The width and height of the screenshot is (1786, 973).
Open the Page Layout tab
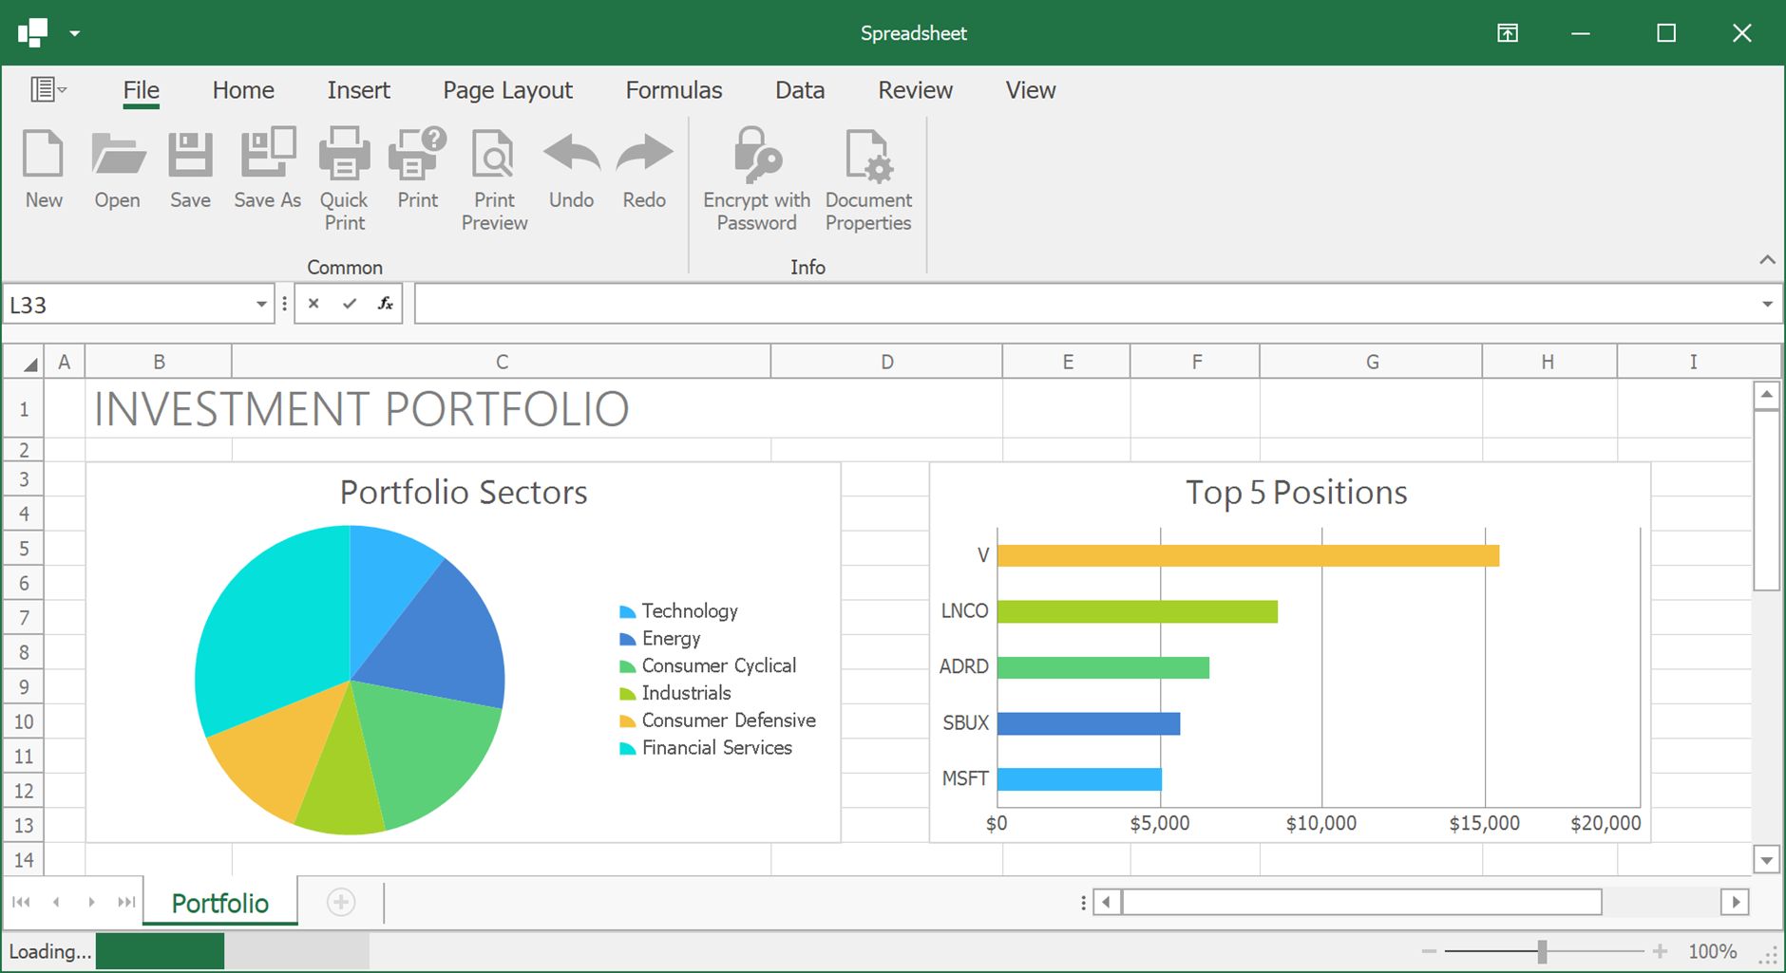click(x=507, y=90)
